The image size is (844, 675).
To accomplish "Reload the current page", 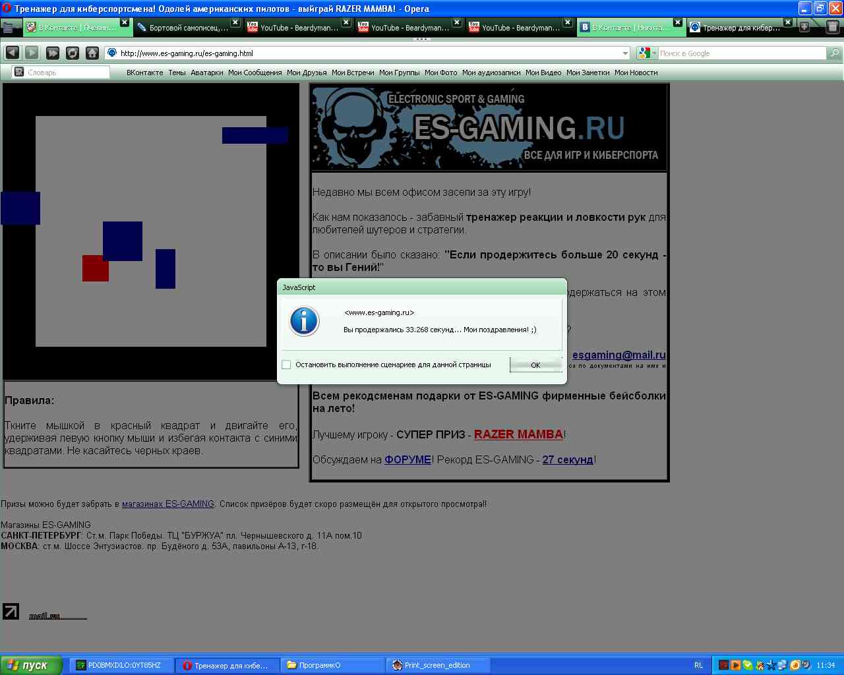I will (x=73, y=53).
